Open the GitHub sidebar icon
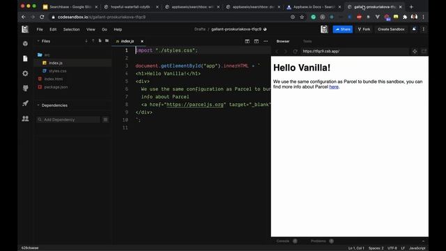 click(x=25, y=89)
